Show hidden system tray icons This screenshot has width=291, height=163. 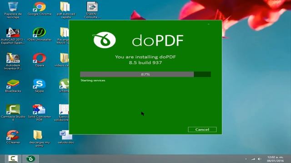tap(246, 159)
